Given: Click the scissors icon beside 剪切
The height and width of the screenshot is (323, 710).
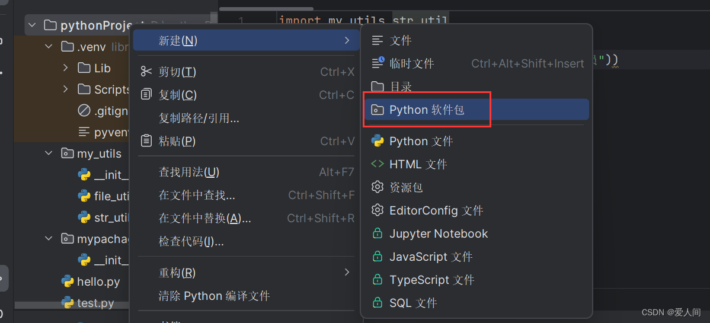Looking at the screenshot, I should [146, 72].
